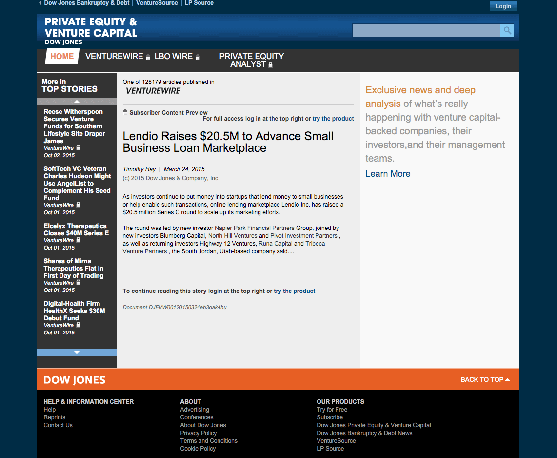Open Conferences link in footer
Image resolution: width=557 pixels, height=458 pixels.
(197, 417)
